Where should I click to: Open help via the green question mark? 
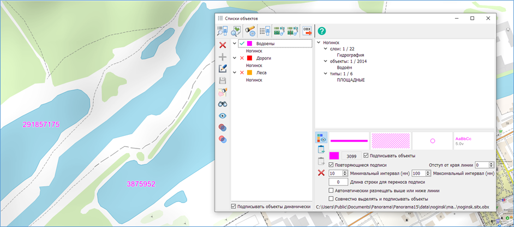pyautogui.click(x=322, y=31)
